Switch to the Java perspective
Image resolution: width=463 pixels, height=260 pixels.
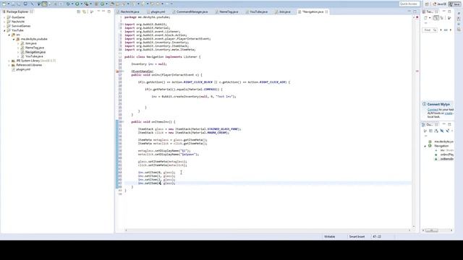click(x=455, y=4)
